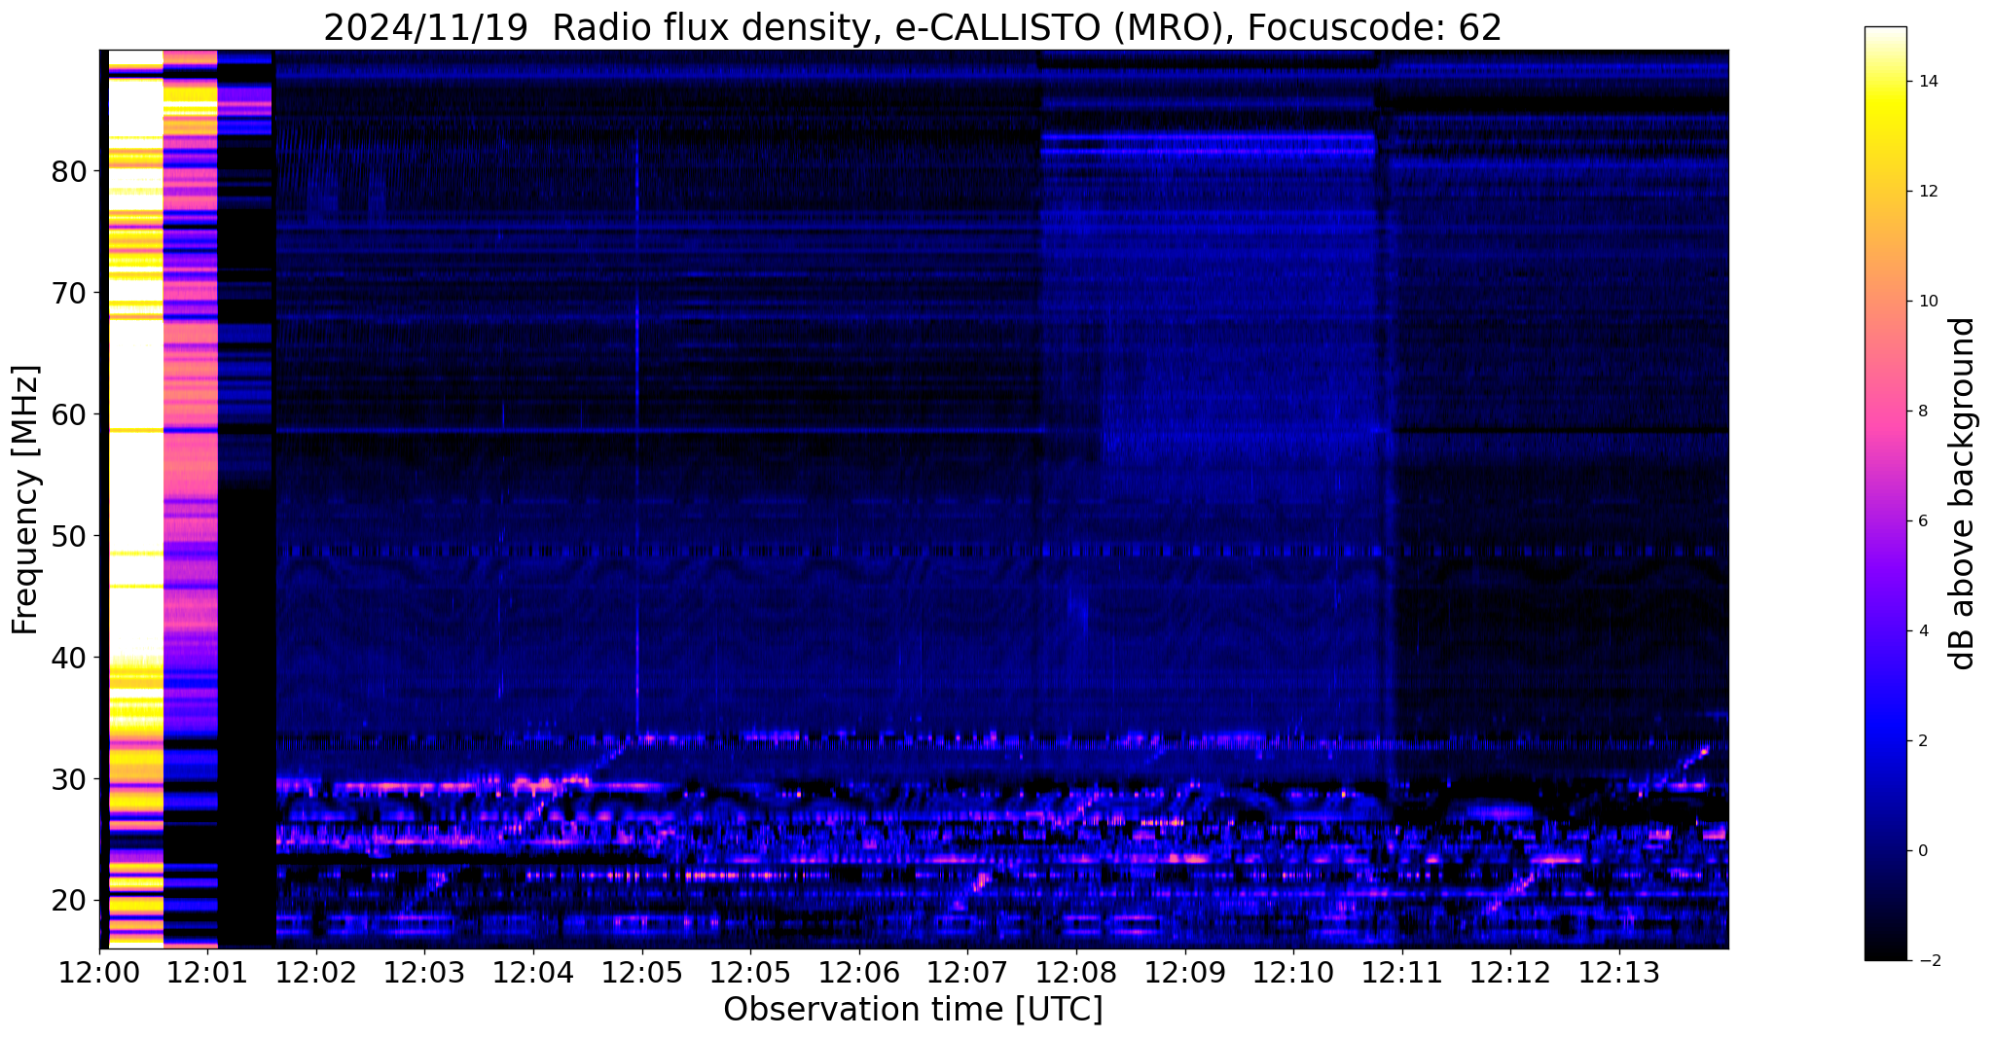Click the 60 MHz frequency tick label
This screenshot has width=1992, height=1038.
(x=68, y=414)
